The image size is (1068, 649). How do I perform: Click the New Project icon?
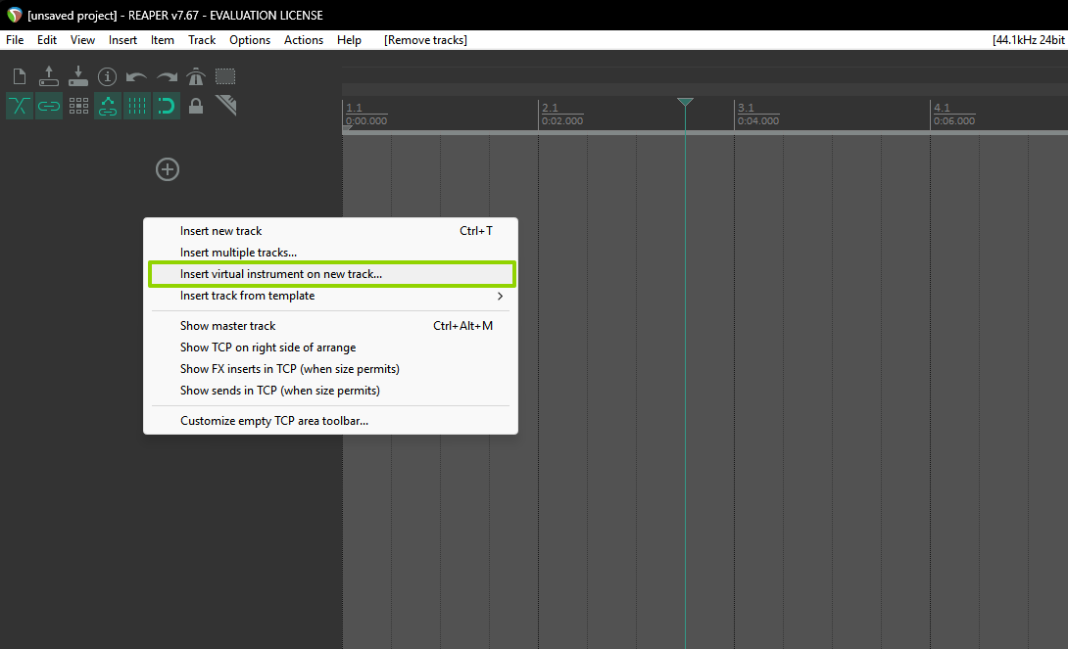click(20, 76)
